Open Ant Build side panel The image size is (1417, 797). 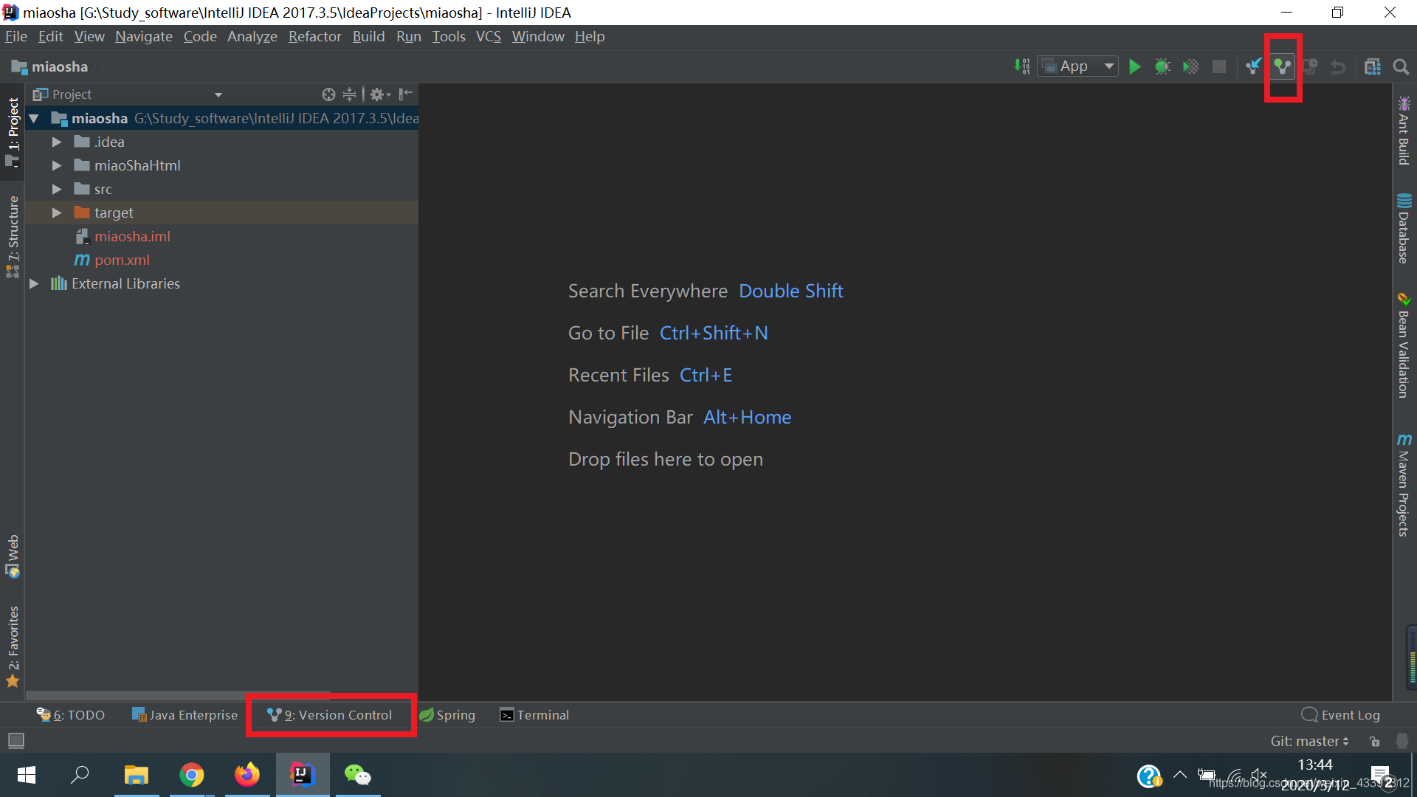pyautogui.click(x=1404, y=131)
